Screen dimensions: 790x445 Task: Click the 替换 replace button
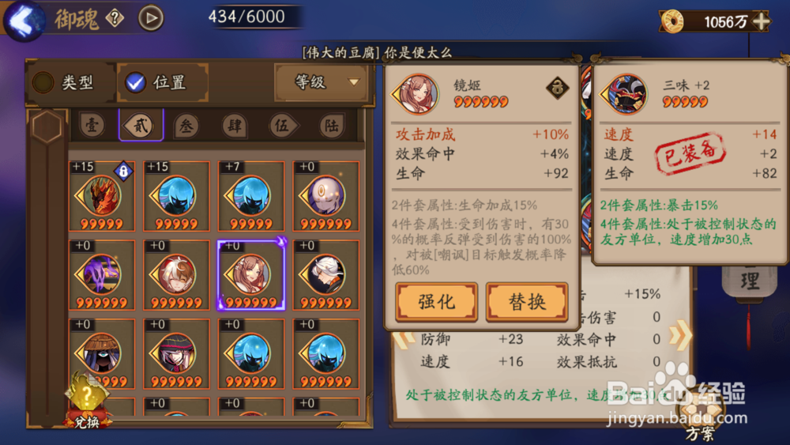coord(526,301)
